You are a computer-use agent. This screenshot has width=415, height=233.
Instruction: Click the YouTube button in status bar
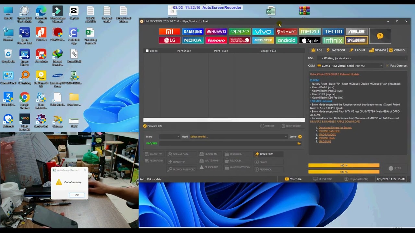click(x=293, y=179)
